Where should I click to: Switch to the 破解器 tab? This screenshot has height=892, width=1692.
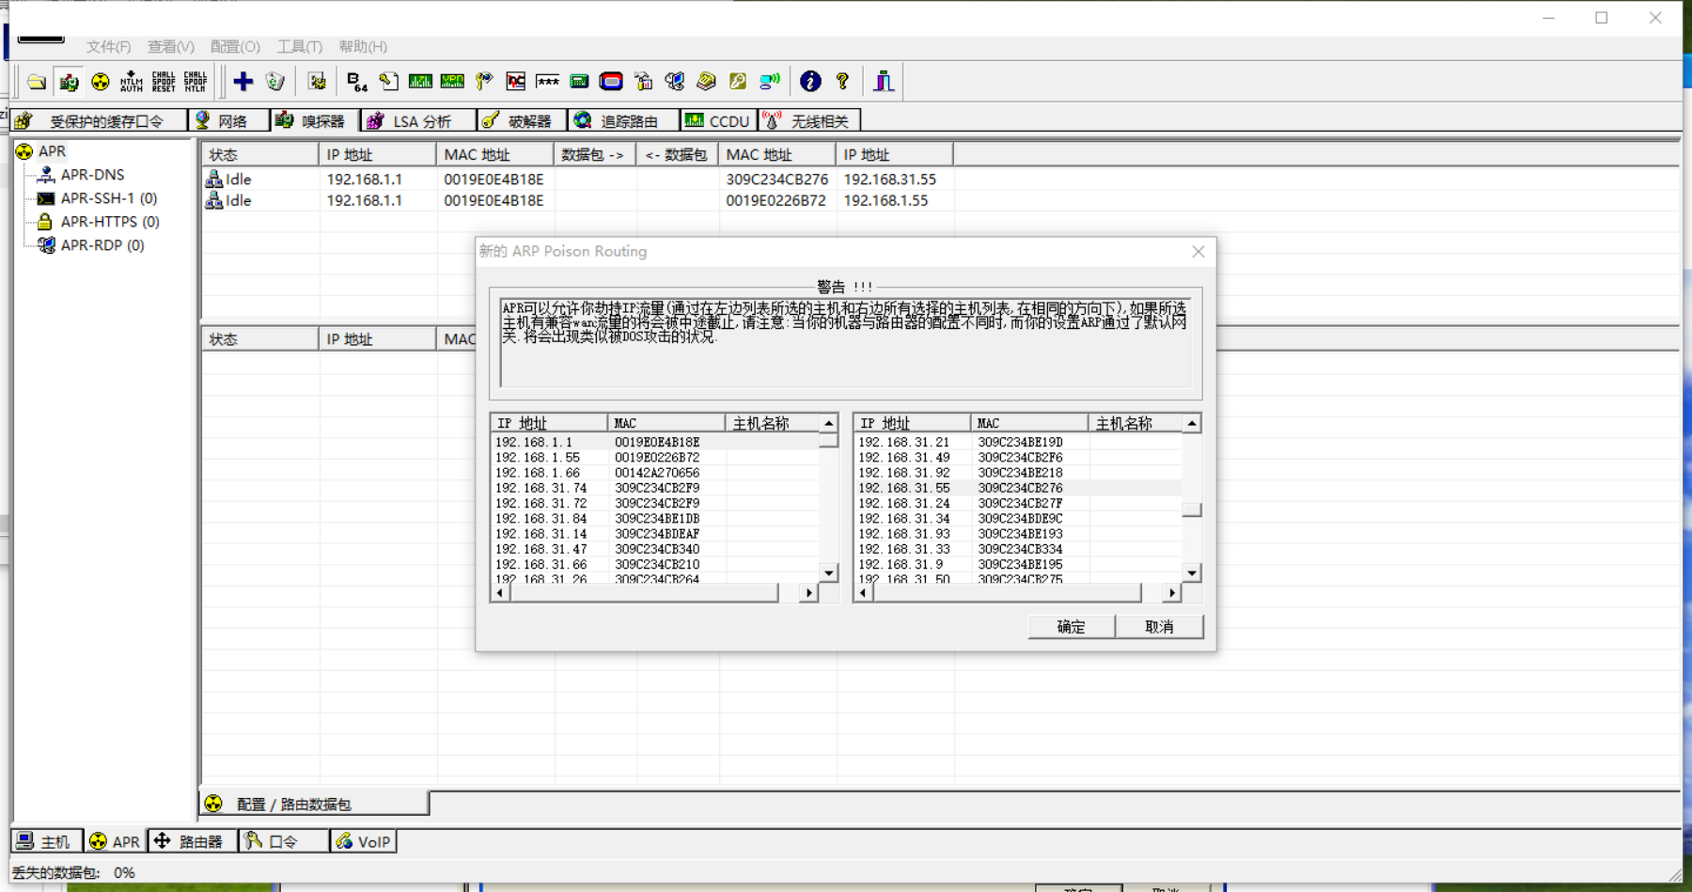click(x=521, y=120)
